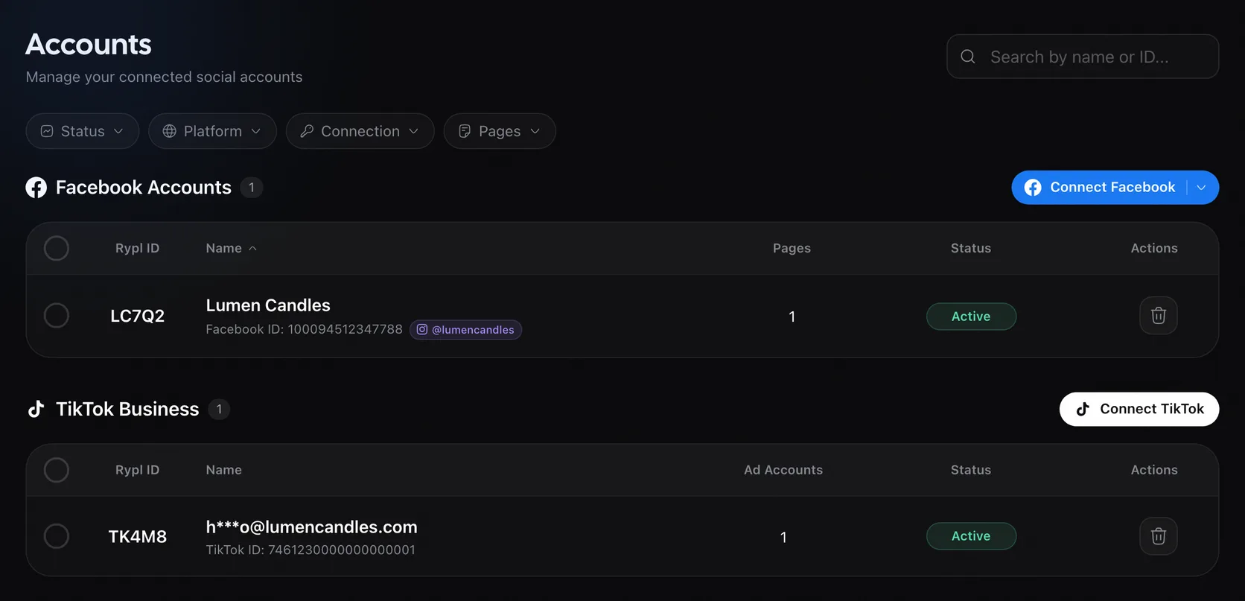Select all Facebook accounts checkbox
Screen dimensions: 1245x601
pyautogui.click(x=57, y=248)
